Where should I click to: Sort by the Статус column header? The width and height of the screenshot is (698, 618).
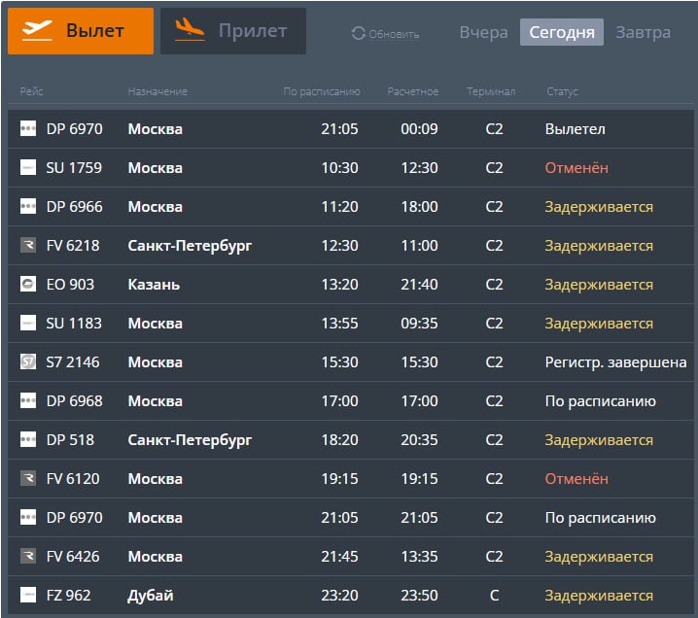coord(562,91)
